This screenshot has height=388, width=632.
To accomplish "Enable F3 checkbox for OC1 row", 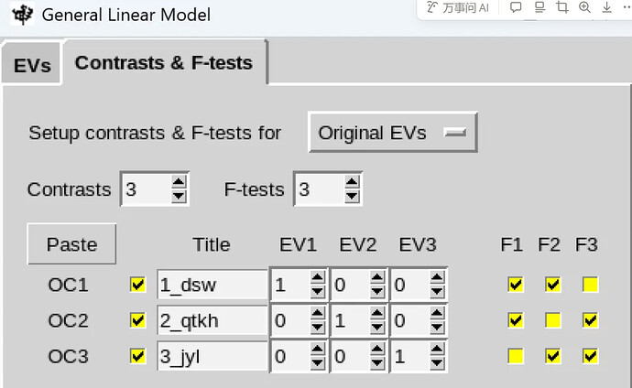I will point(590,285).
